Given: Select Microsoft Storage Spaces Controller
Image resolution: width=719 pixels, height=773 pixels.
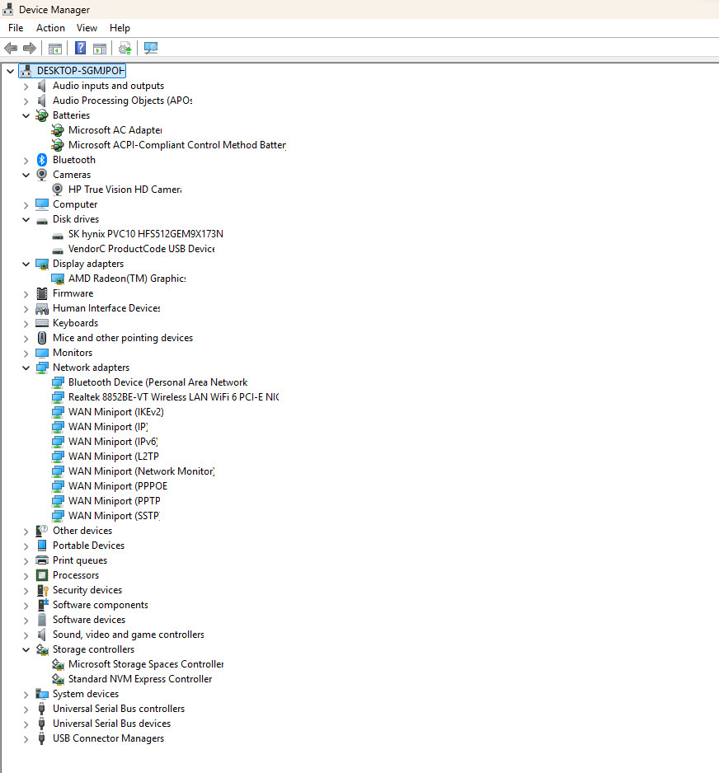Looking at the screenshot, I should coord(146,664).
